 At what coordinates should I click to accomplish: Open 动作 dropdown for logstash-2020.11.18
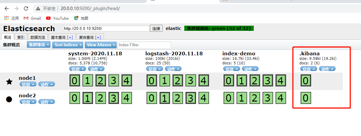tap(173, 69)
